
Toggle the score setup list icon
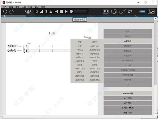142,12
